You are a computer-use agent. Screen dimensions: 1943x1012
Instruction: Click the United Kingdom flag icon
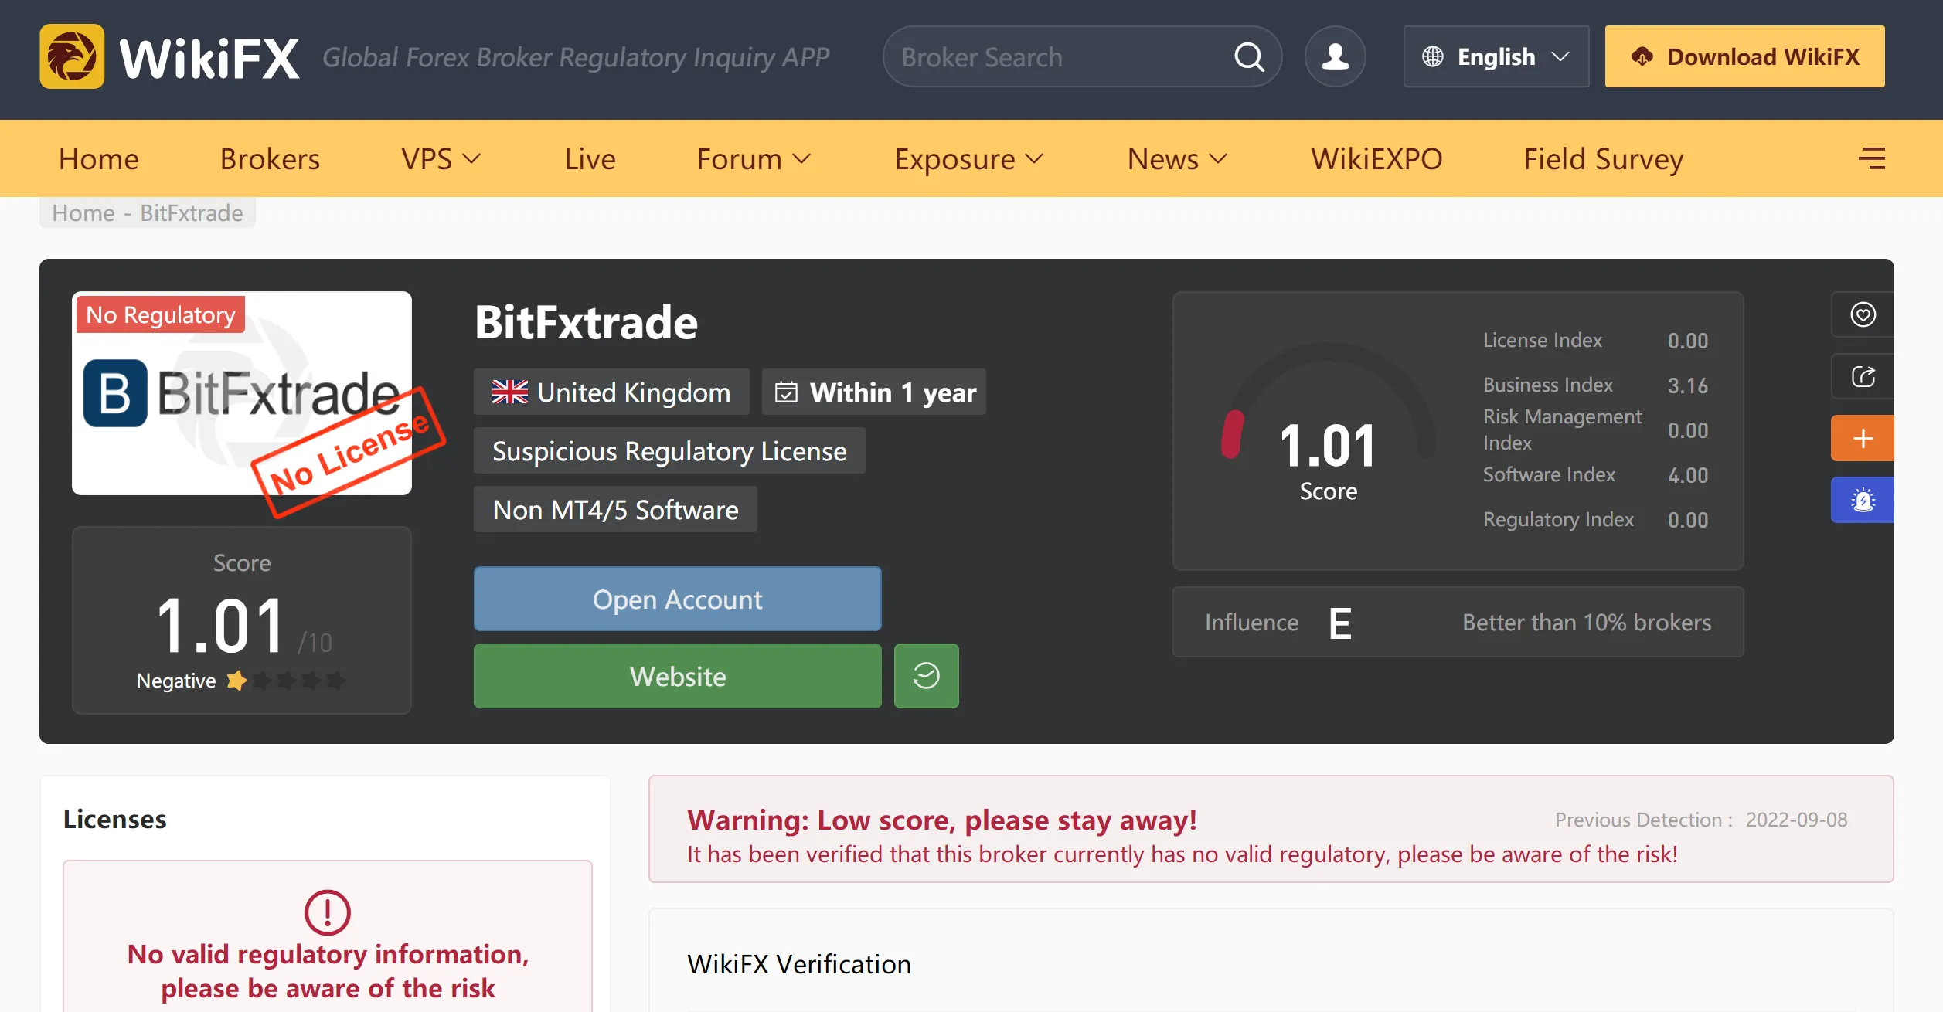tap(510, 392)
